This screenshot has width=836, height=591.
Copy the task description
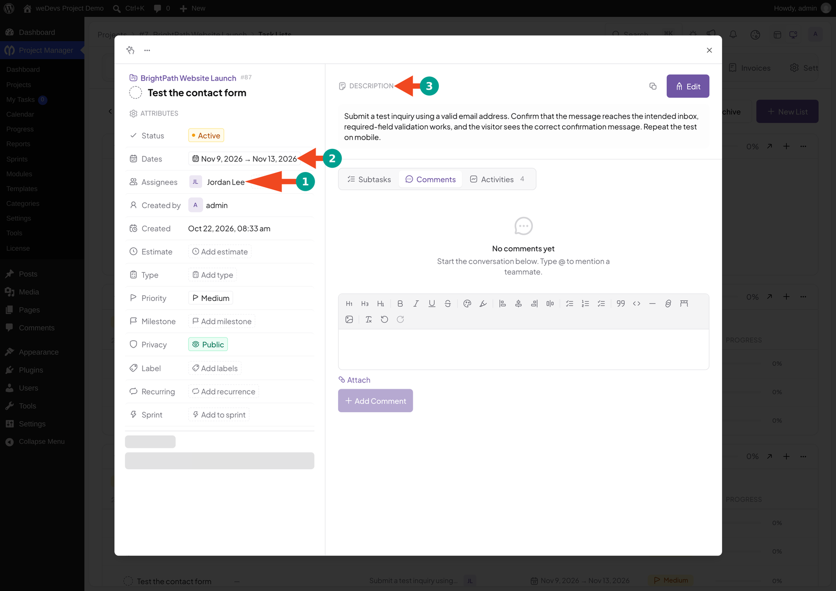(653, 86)
